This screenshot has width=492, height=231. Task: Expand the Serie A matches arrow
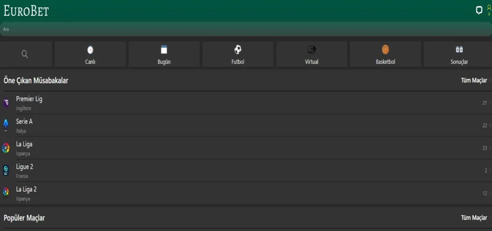[490, 125]
